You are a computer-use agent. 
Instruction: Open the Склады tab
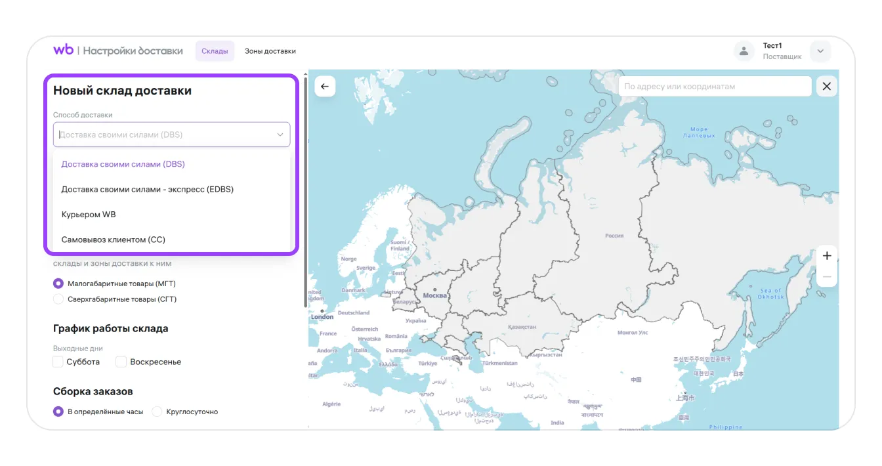coord(215,51)
